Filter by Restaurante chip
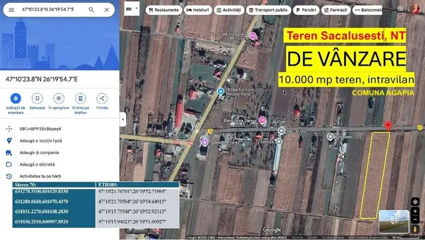Viewport: 425px width, 240px height. tap(164, 10)
